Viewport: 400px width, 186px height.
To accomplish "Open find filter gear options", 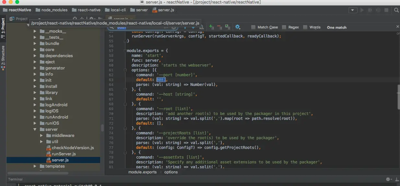I will click(238, 27).
